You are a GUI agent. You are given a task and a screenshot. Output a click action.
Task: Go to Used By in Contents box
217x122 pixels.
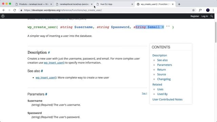click(162, 94)
